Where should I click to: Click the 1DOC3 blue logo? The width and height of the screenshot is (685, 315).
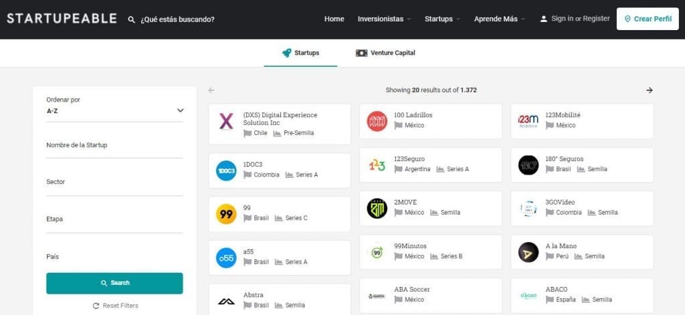226,171
